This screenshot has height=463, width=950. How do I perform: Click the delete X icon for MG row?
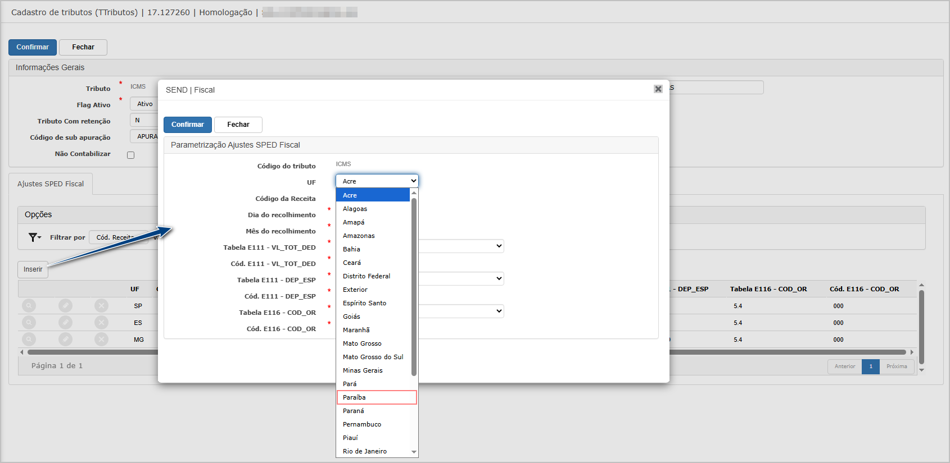pos(101,340)
